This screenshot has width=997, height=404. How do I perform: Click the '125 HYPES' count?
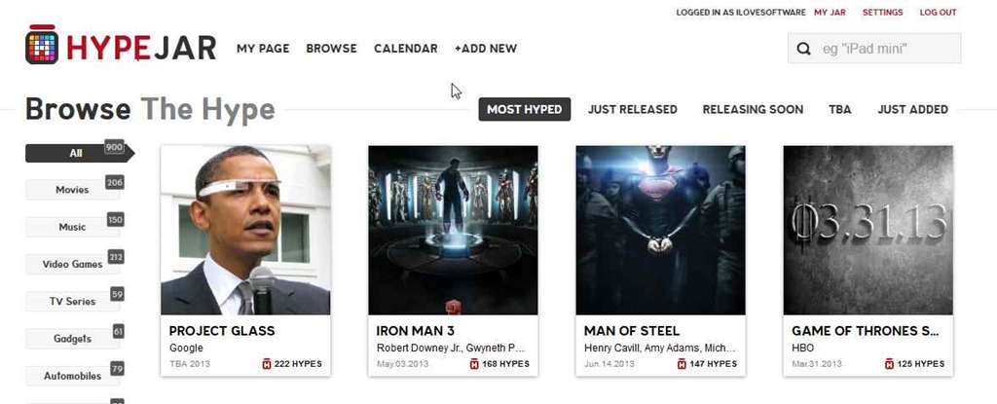921,364
